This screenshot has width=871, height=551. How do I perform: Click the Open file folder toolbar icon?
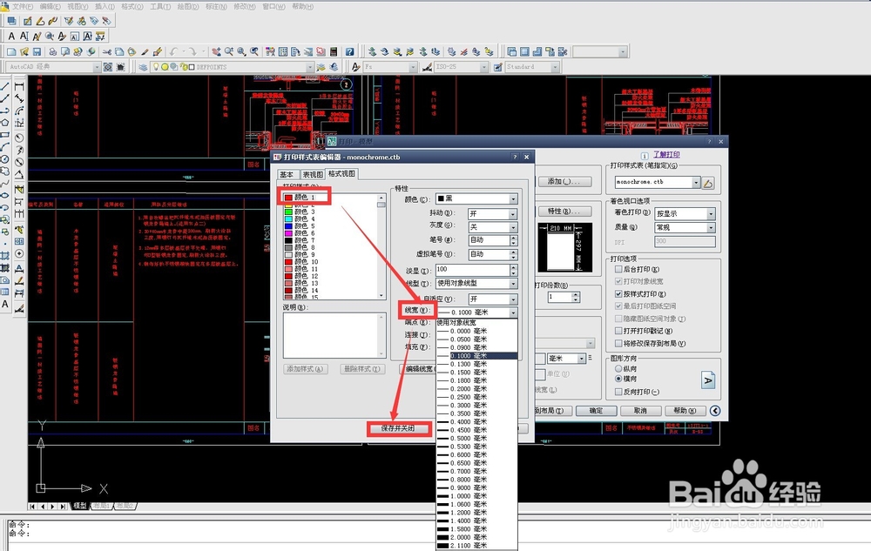(x=24, y=51)
